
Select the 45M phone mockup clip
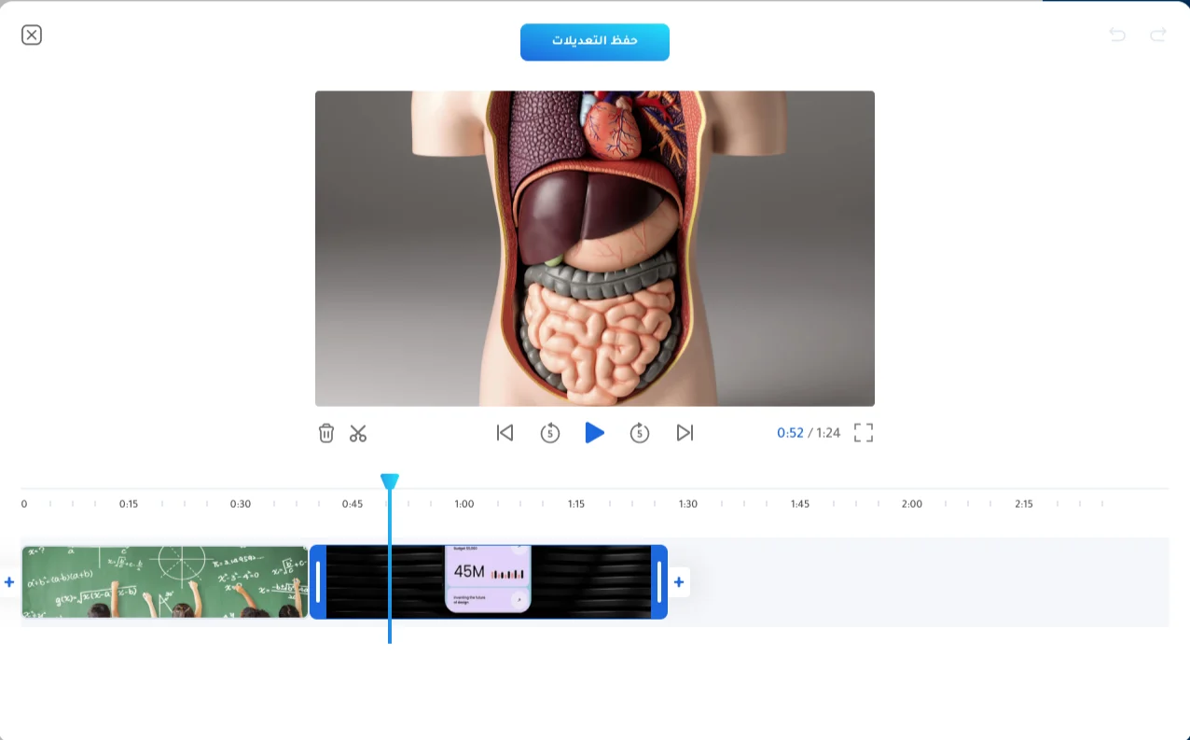coord(489,582)
